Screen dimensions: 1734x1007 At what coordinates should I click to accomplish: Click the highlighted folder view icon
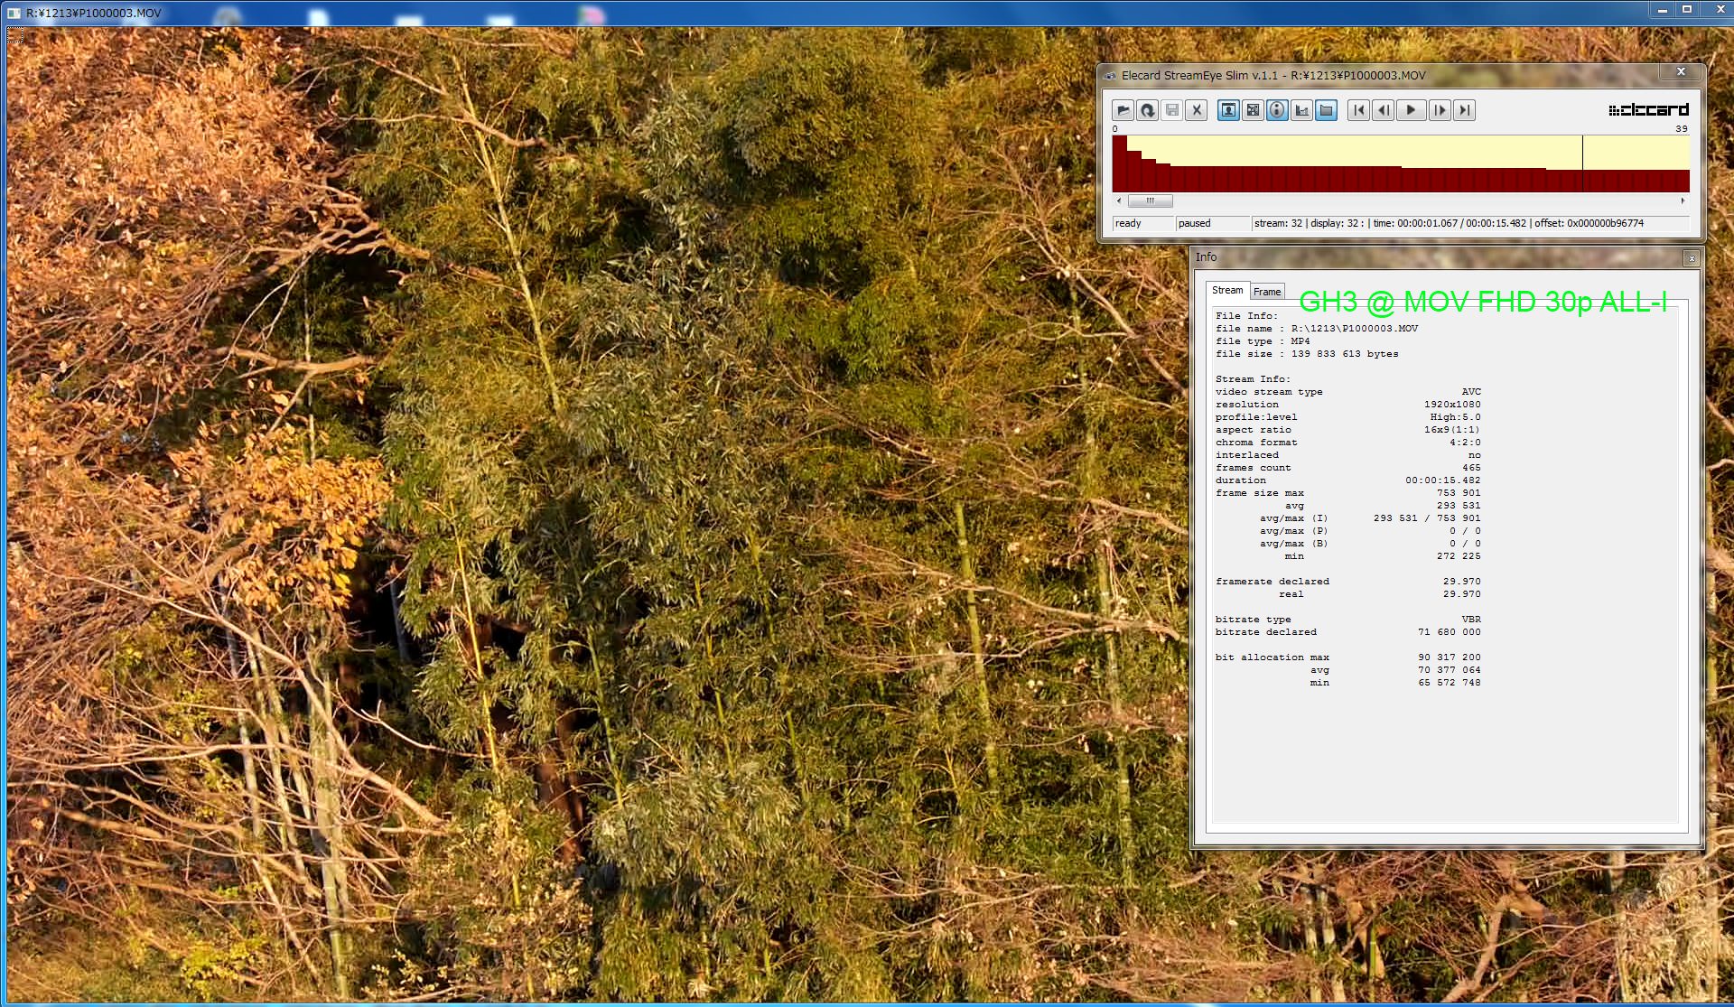pyautogui.click(x=1326, y=110)
